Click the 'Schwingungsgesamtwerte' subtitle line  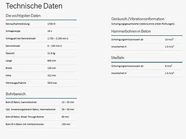pyautogui.click(x=143, y=24)
